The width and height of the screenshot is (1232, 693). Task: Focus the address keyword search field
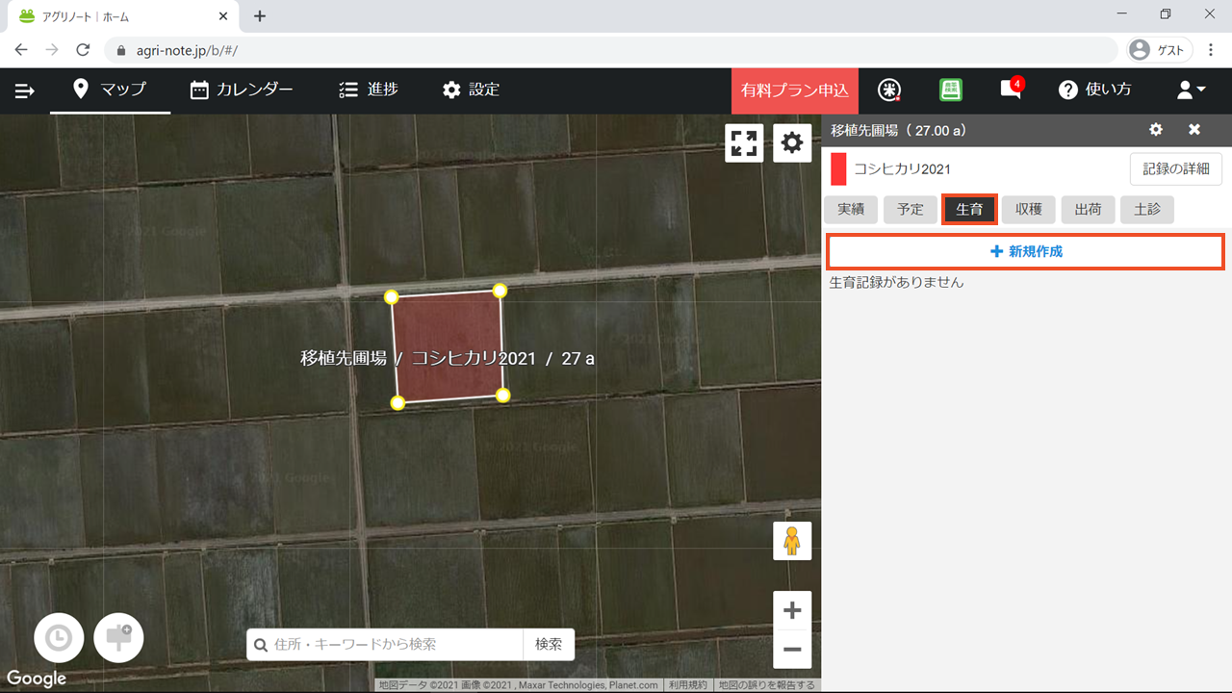pos(385,644)
